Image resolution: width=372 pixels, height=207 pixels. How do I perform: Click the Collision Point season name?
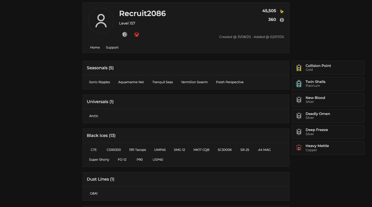point(318,66)
